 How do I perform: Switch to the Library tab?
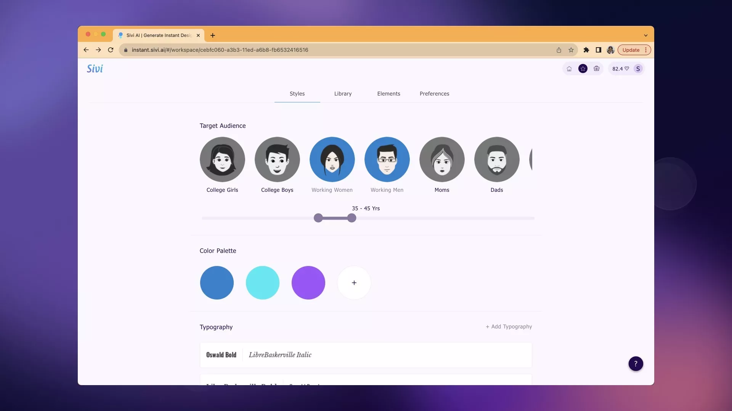343,94
